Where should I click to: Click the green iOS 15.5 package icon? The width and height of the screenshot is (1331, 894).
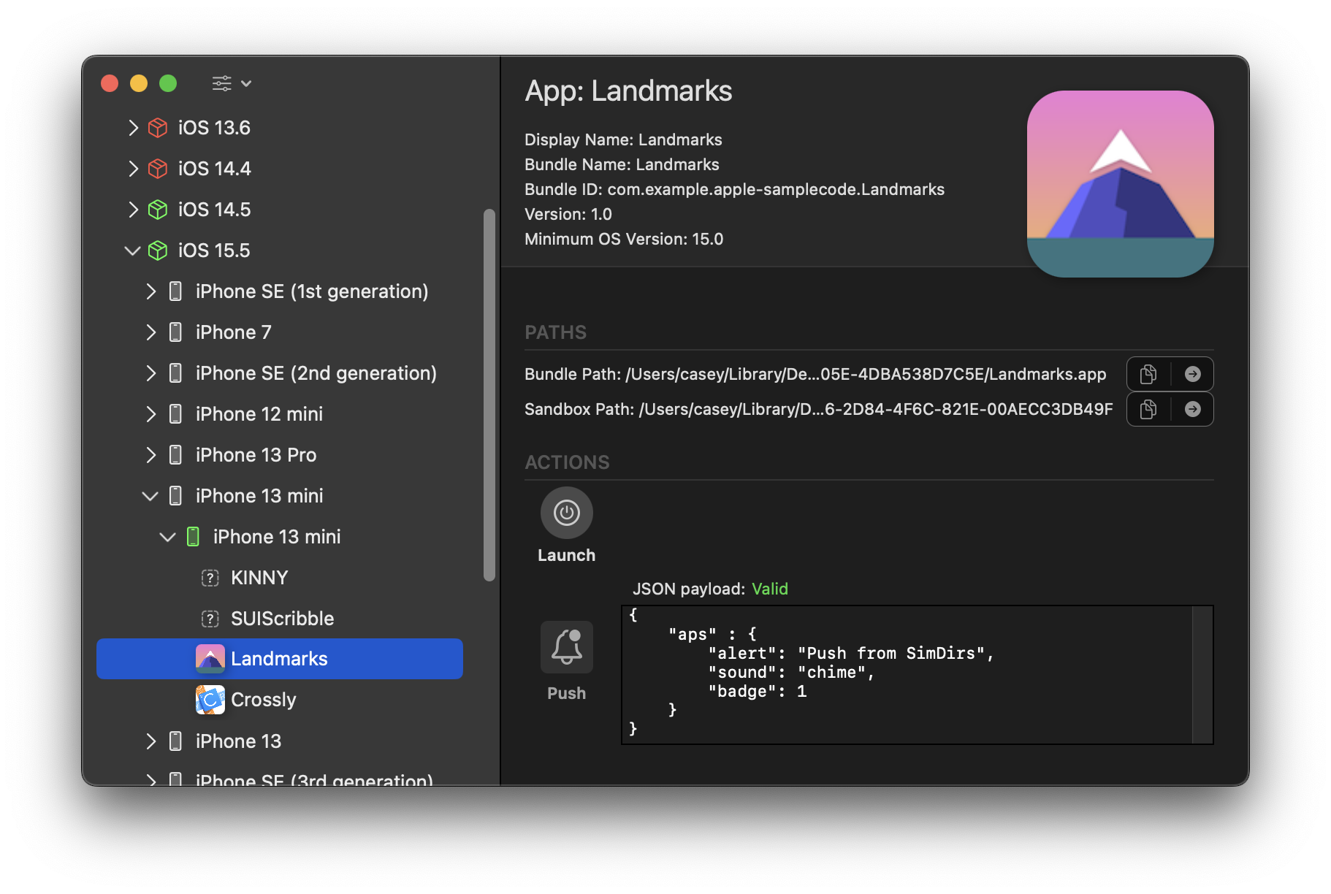click(158, 251)
